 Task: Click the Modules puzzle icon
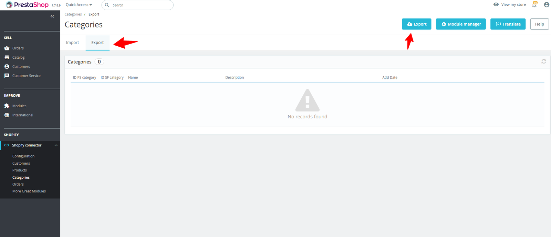point(7,106)
